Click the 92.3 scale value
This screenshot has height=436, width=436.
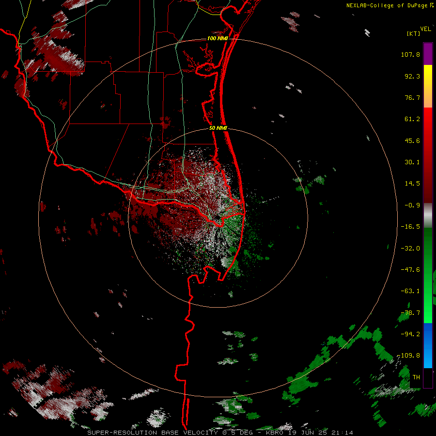412,76
